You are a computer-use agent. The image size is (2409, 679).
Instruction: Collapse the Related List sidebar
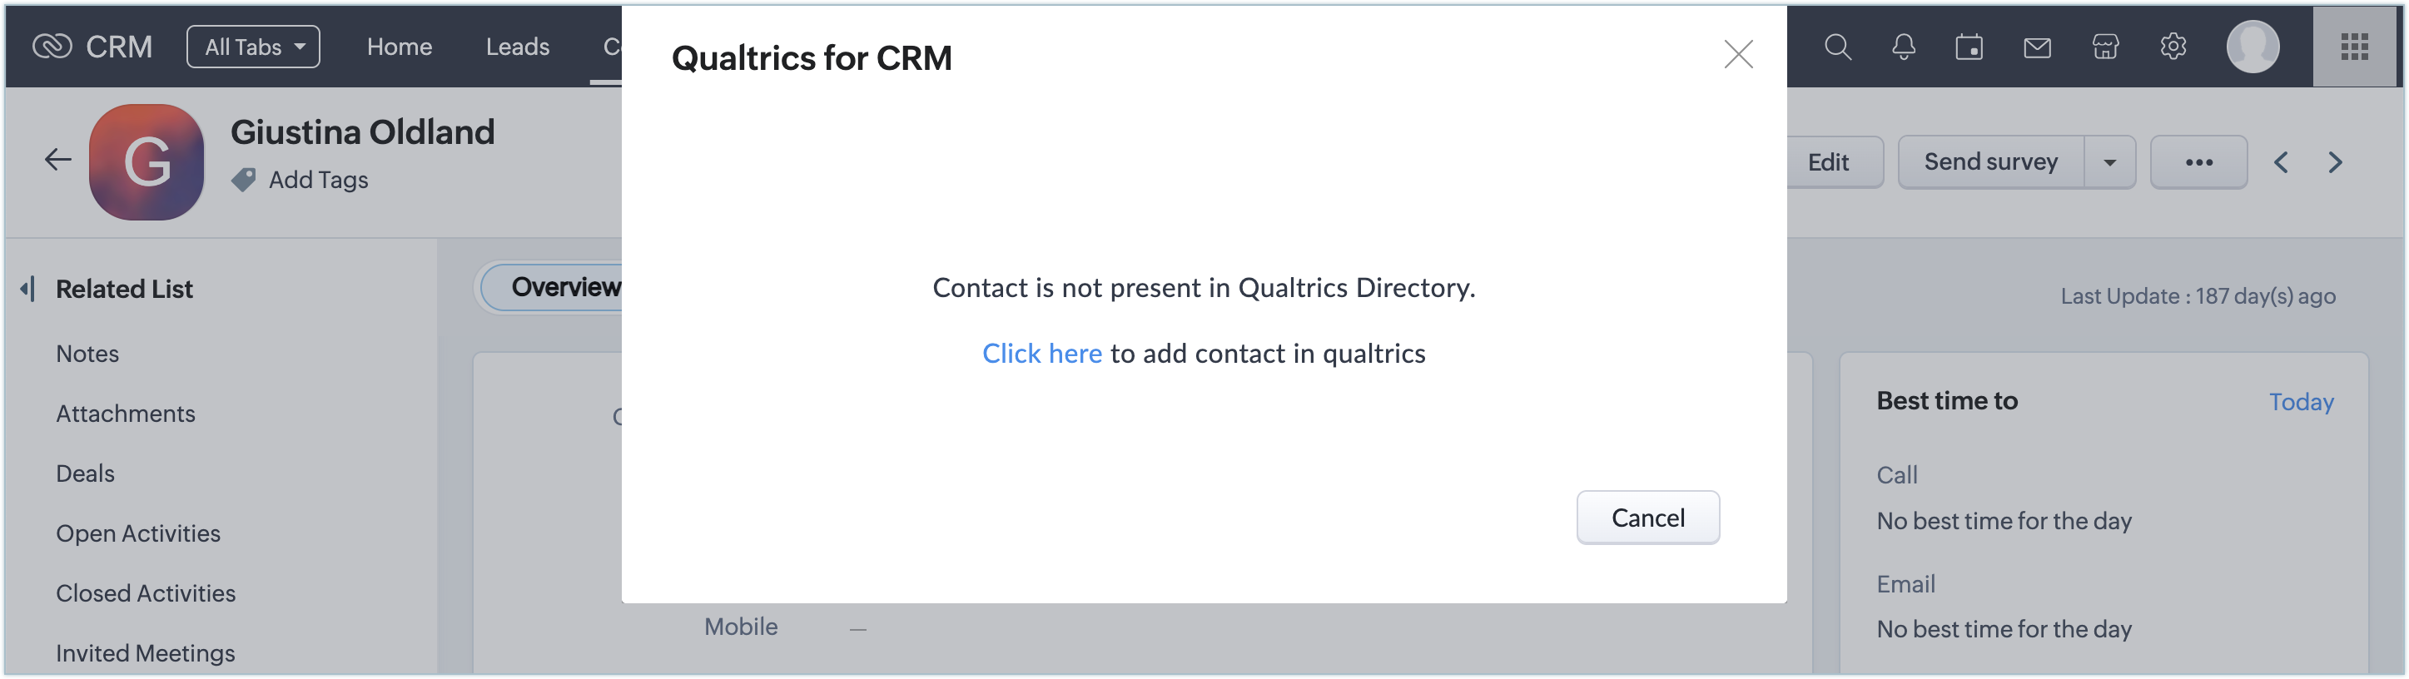(28, 289)
